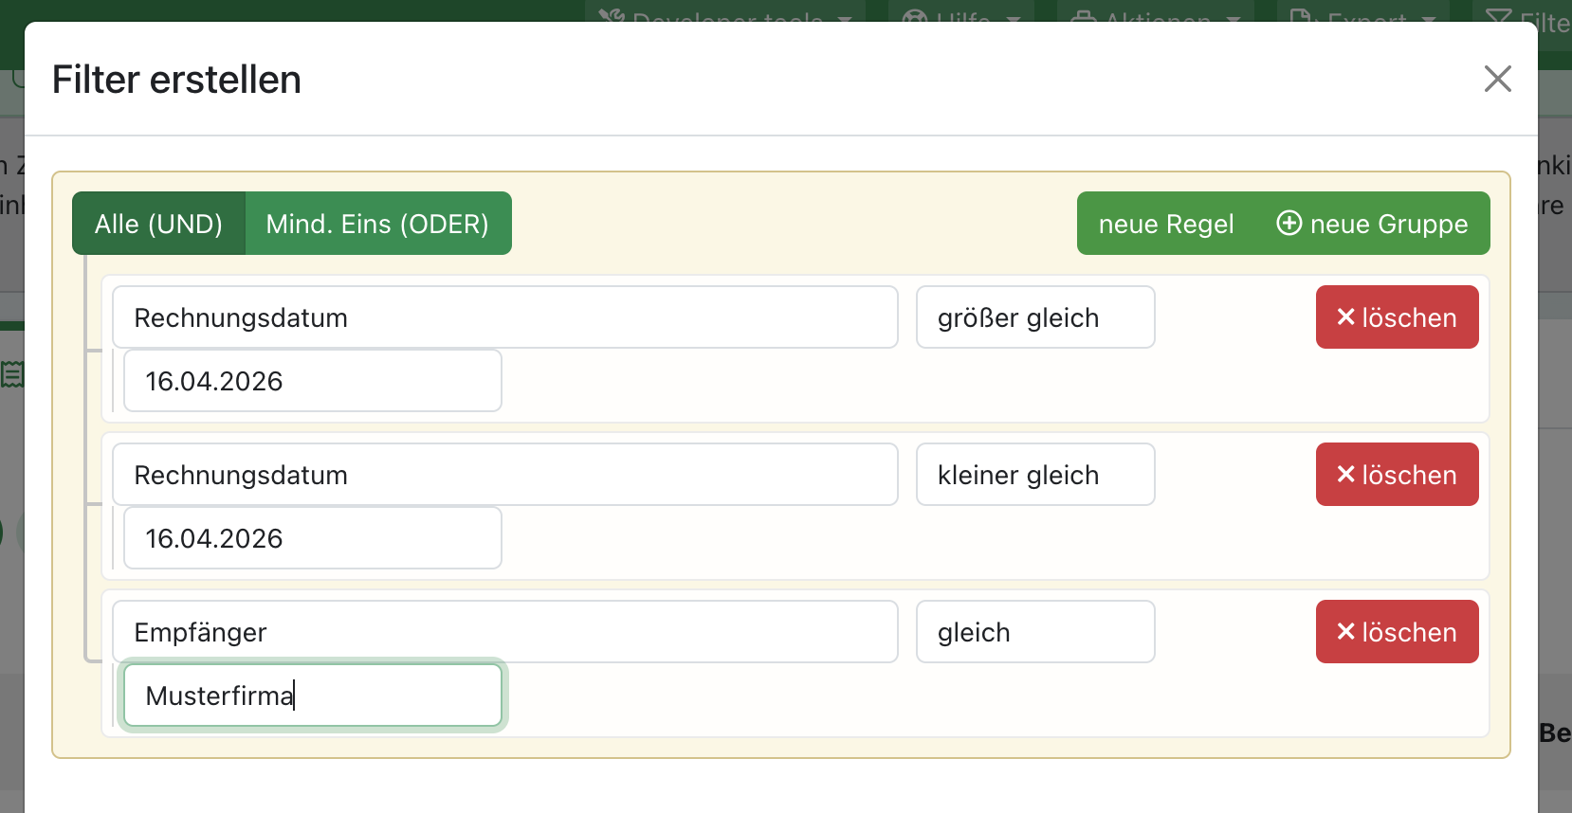The height and width of the screenshot is (813, 1572).
Task: Close the Filter erstellen dialog
Action: coord(1497,79)
